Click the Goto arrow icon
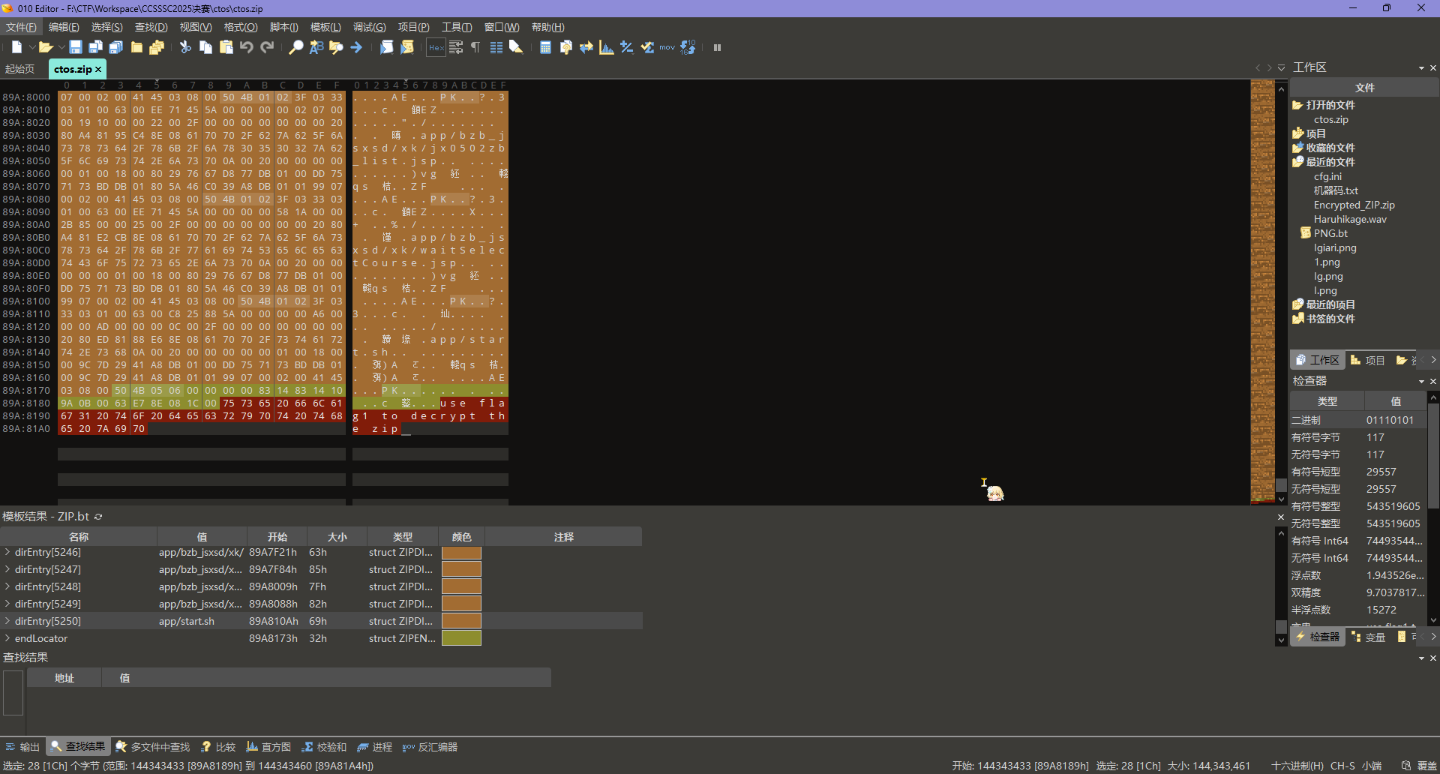 pos(356,47)
